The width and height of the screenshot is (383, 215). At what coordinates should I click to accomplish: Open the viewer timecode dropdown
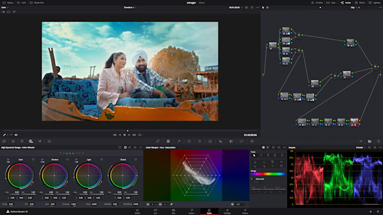tap(235, 7)
